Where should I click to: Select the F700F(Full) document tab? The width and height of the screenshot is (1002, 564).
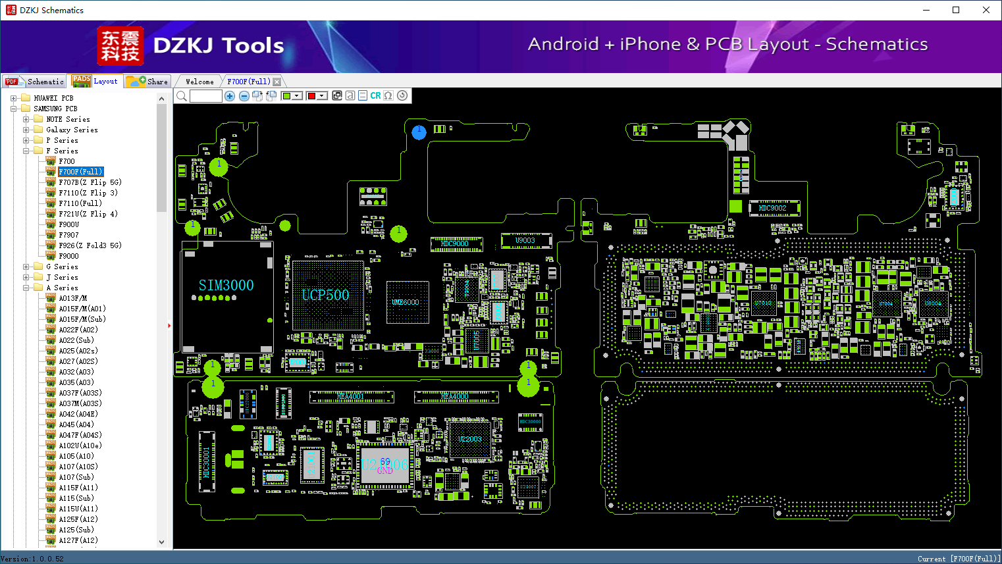pos(248,82)
